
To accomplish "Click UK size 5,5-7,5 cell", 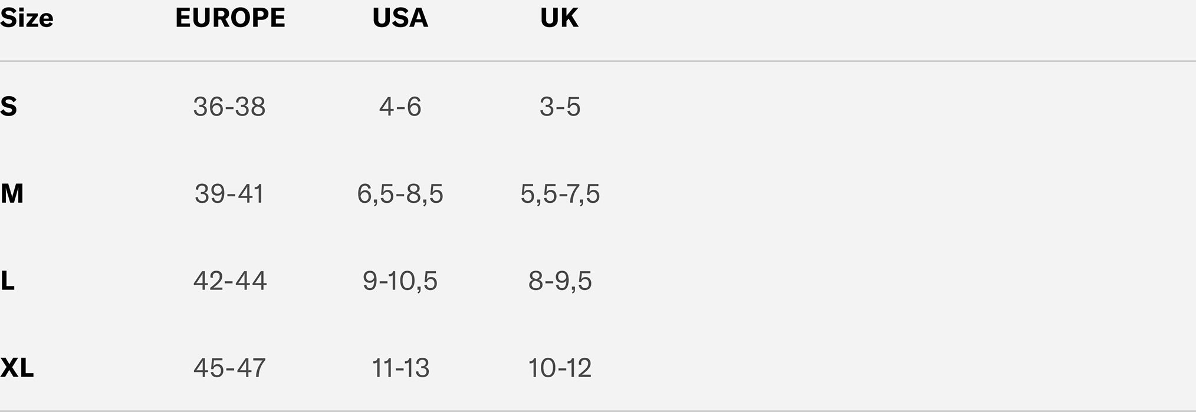I will click(x=560, y=194).
